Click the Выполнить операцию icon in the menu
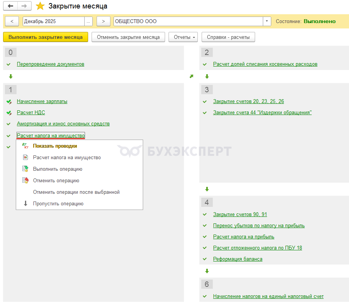The width and height of the screenshot is (349, 303). point(25,169)
